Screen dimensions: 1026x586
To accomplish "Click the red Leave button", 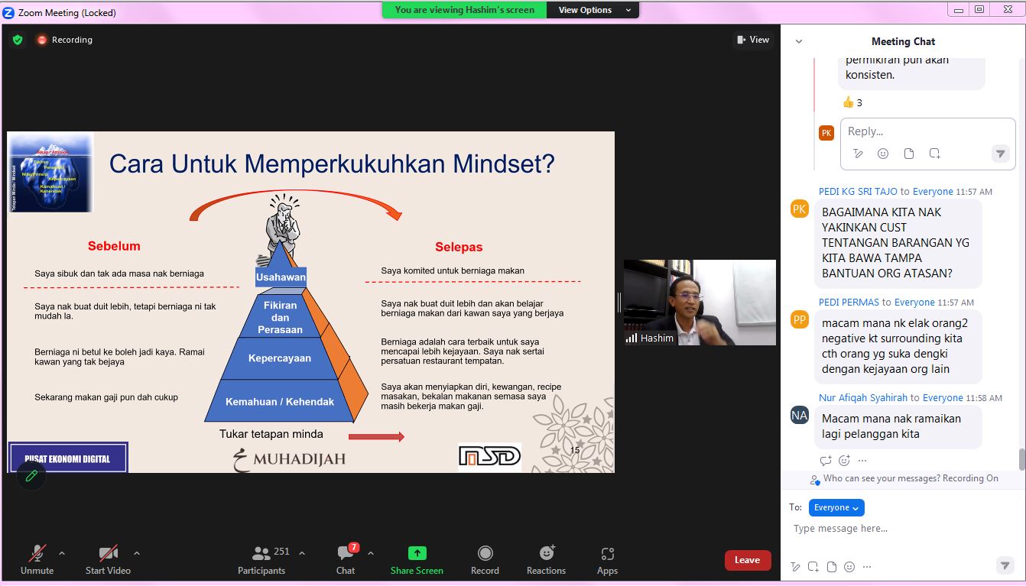I will tap(747, 560).
